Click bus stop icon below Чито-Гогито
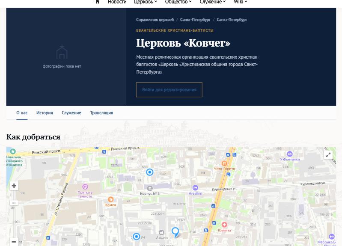342x246 pixels. (229, 175)
